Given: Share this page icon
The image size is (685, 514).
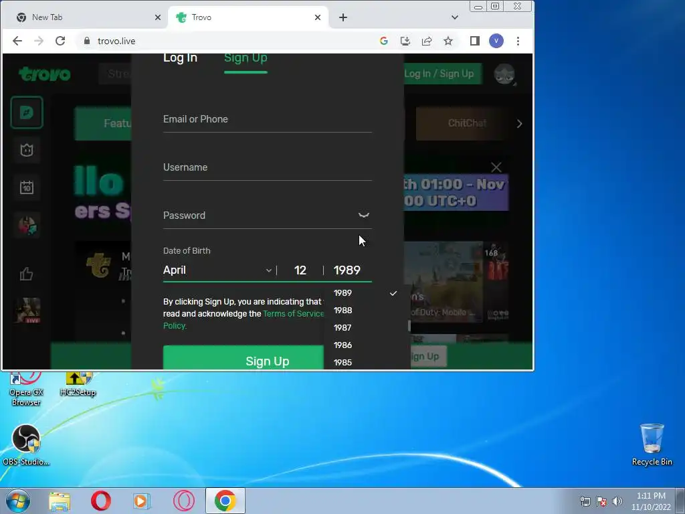Looking at the screenshot, I should [427, 41].
